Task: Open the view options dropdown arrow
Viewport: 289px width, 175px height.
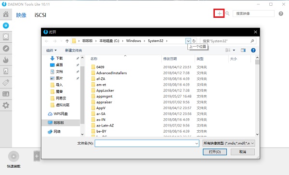Action: tap(234, 50)
